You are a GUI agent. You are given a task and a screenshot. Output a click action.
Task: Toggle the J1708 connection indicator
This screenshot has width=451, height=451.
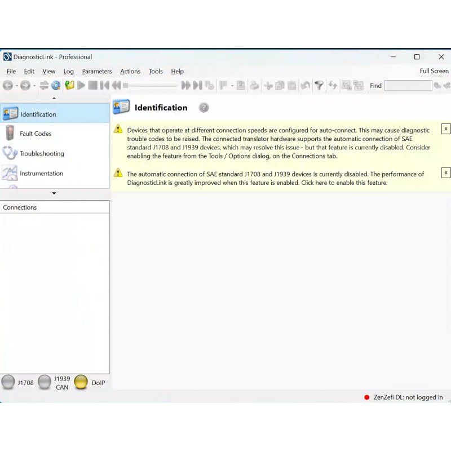pyautogui.click(x=8, y=382)
